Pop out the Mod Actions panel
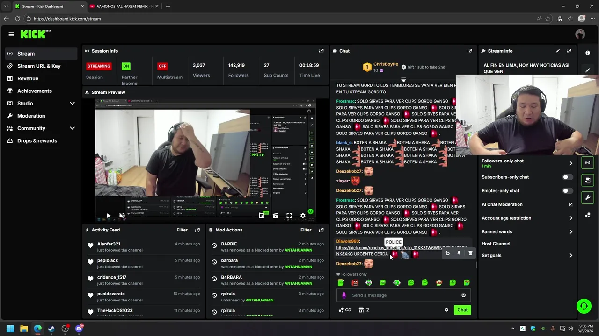 [x=321, y=230]
